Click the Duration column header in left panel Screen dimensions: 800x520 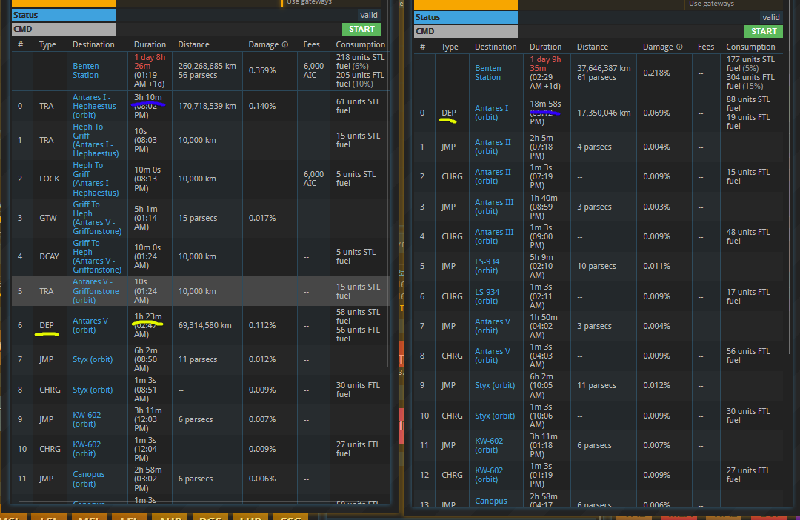(x=150, y=45)
